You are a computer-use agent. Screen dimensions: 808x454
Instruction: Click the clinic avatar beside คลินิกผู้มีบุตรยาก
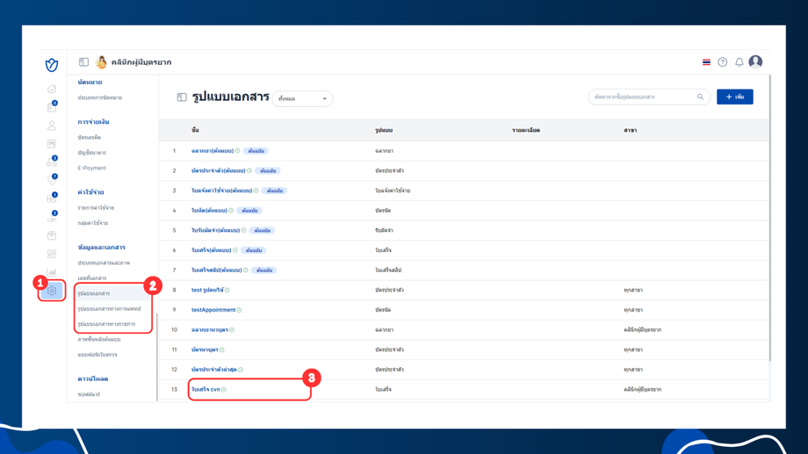[102, 61]
